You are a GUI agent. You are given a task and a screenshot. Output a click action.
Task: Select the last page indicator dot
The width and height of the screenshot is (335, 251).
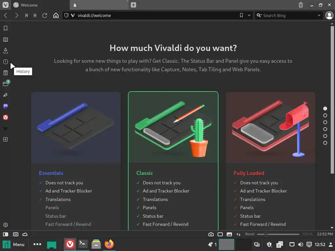(x=325, y=143)
